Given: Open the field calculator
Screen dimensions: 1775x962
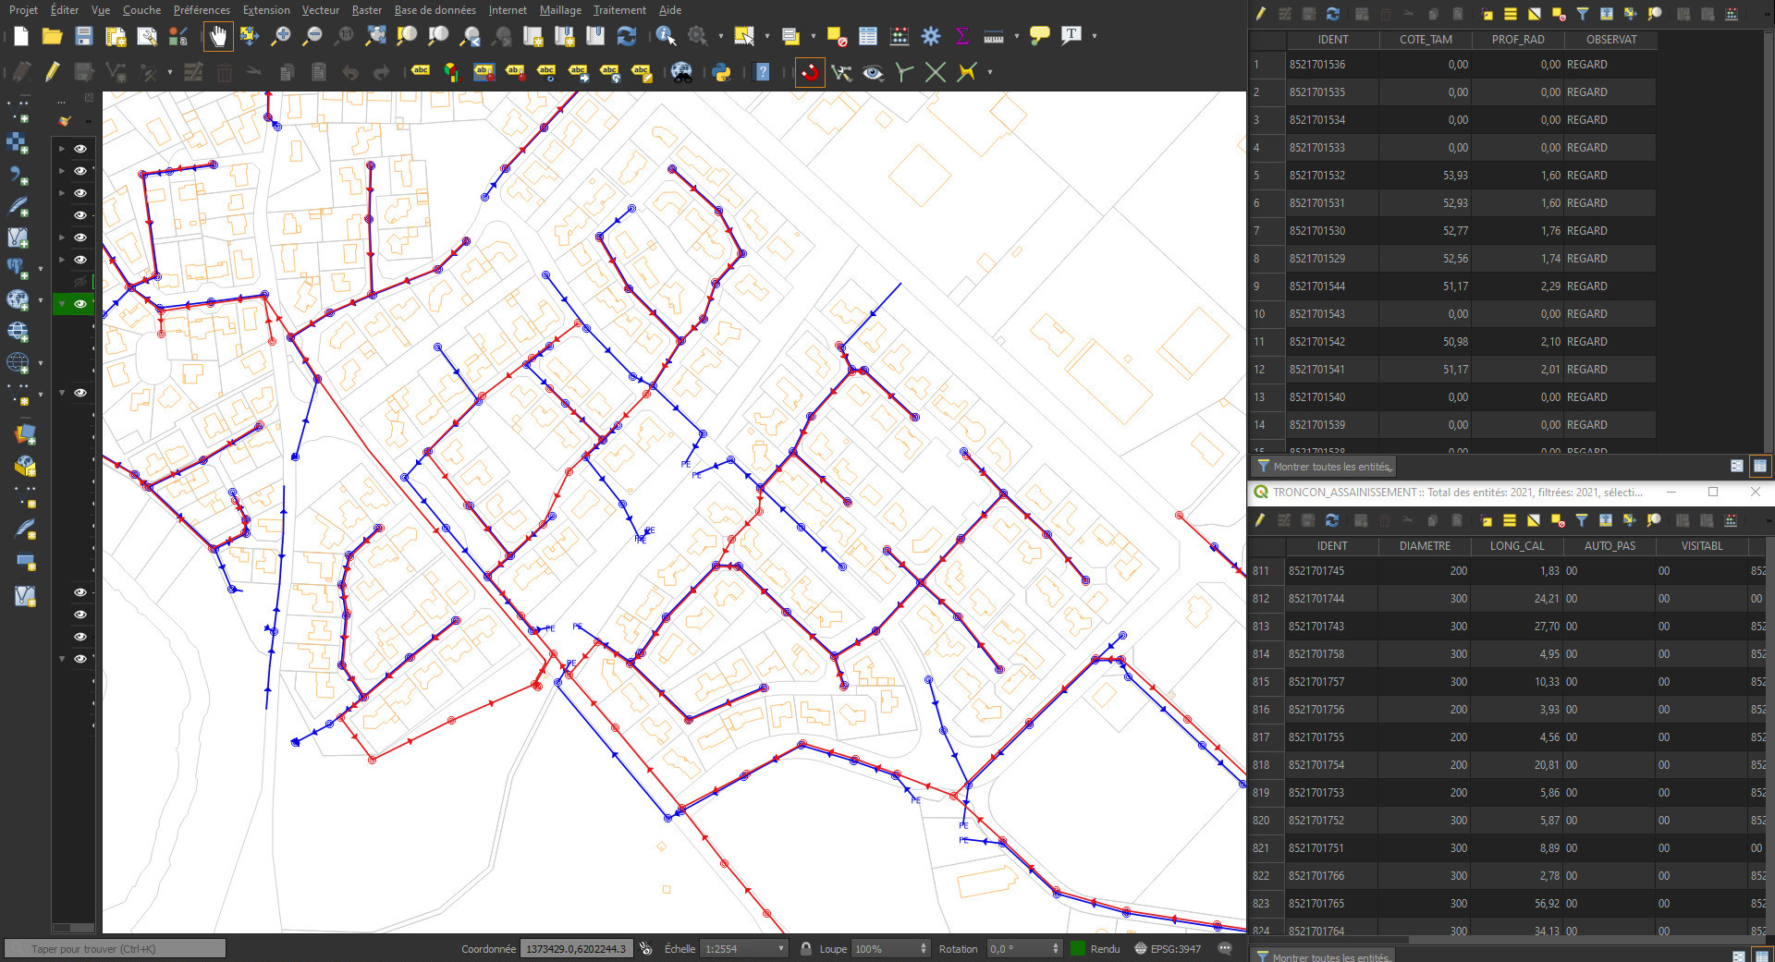Looking at the screenshot, I should pyautogui.click(x=900, y=36).
